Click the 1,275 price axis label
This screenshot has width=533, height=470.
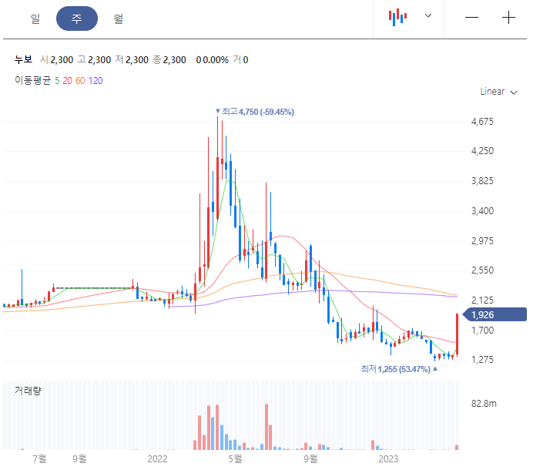[482, 360]
